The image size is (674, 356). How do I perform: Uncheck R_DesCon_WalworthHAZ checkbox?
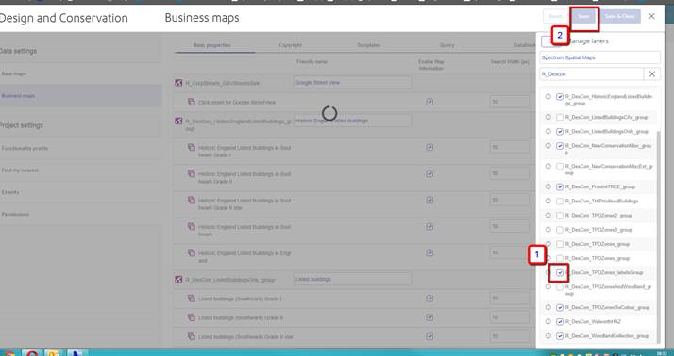pyautogui.click(x=560, y=322)
